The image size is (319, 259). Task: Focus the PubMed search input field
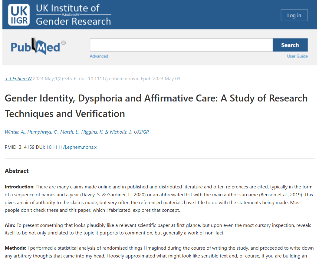click(x=181, y=45)
